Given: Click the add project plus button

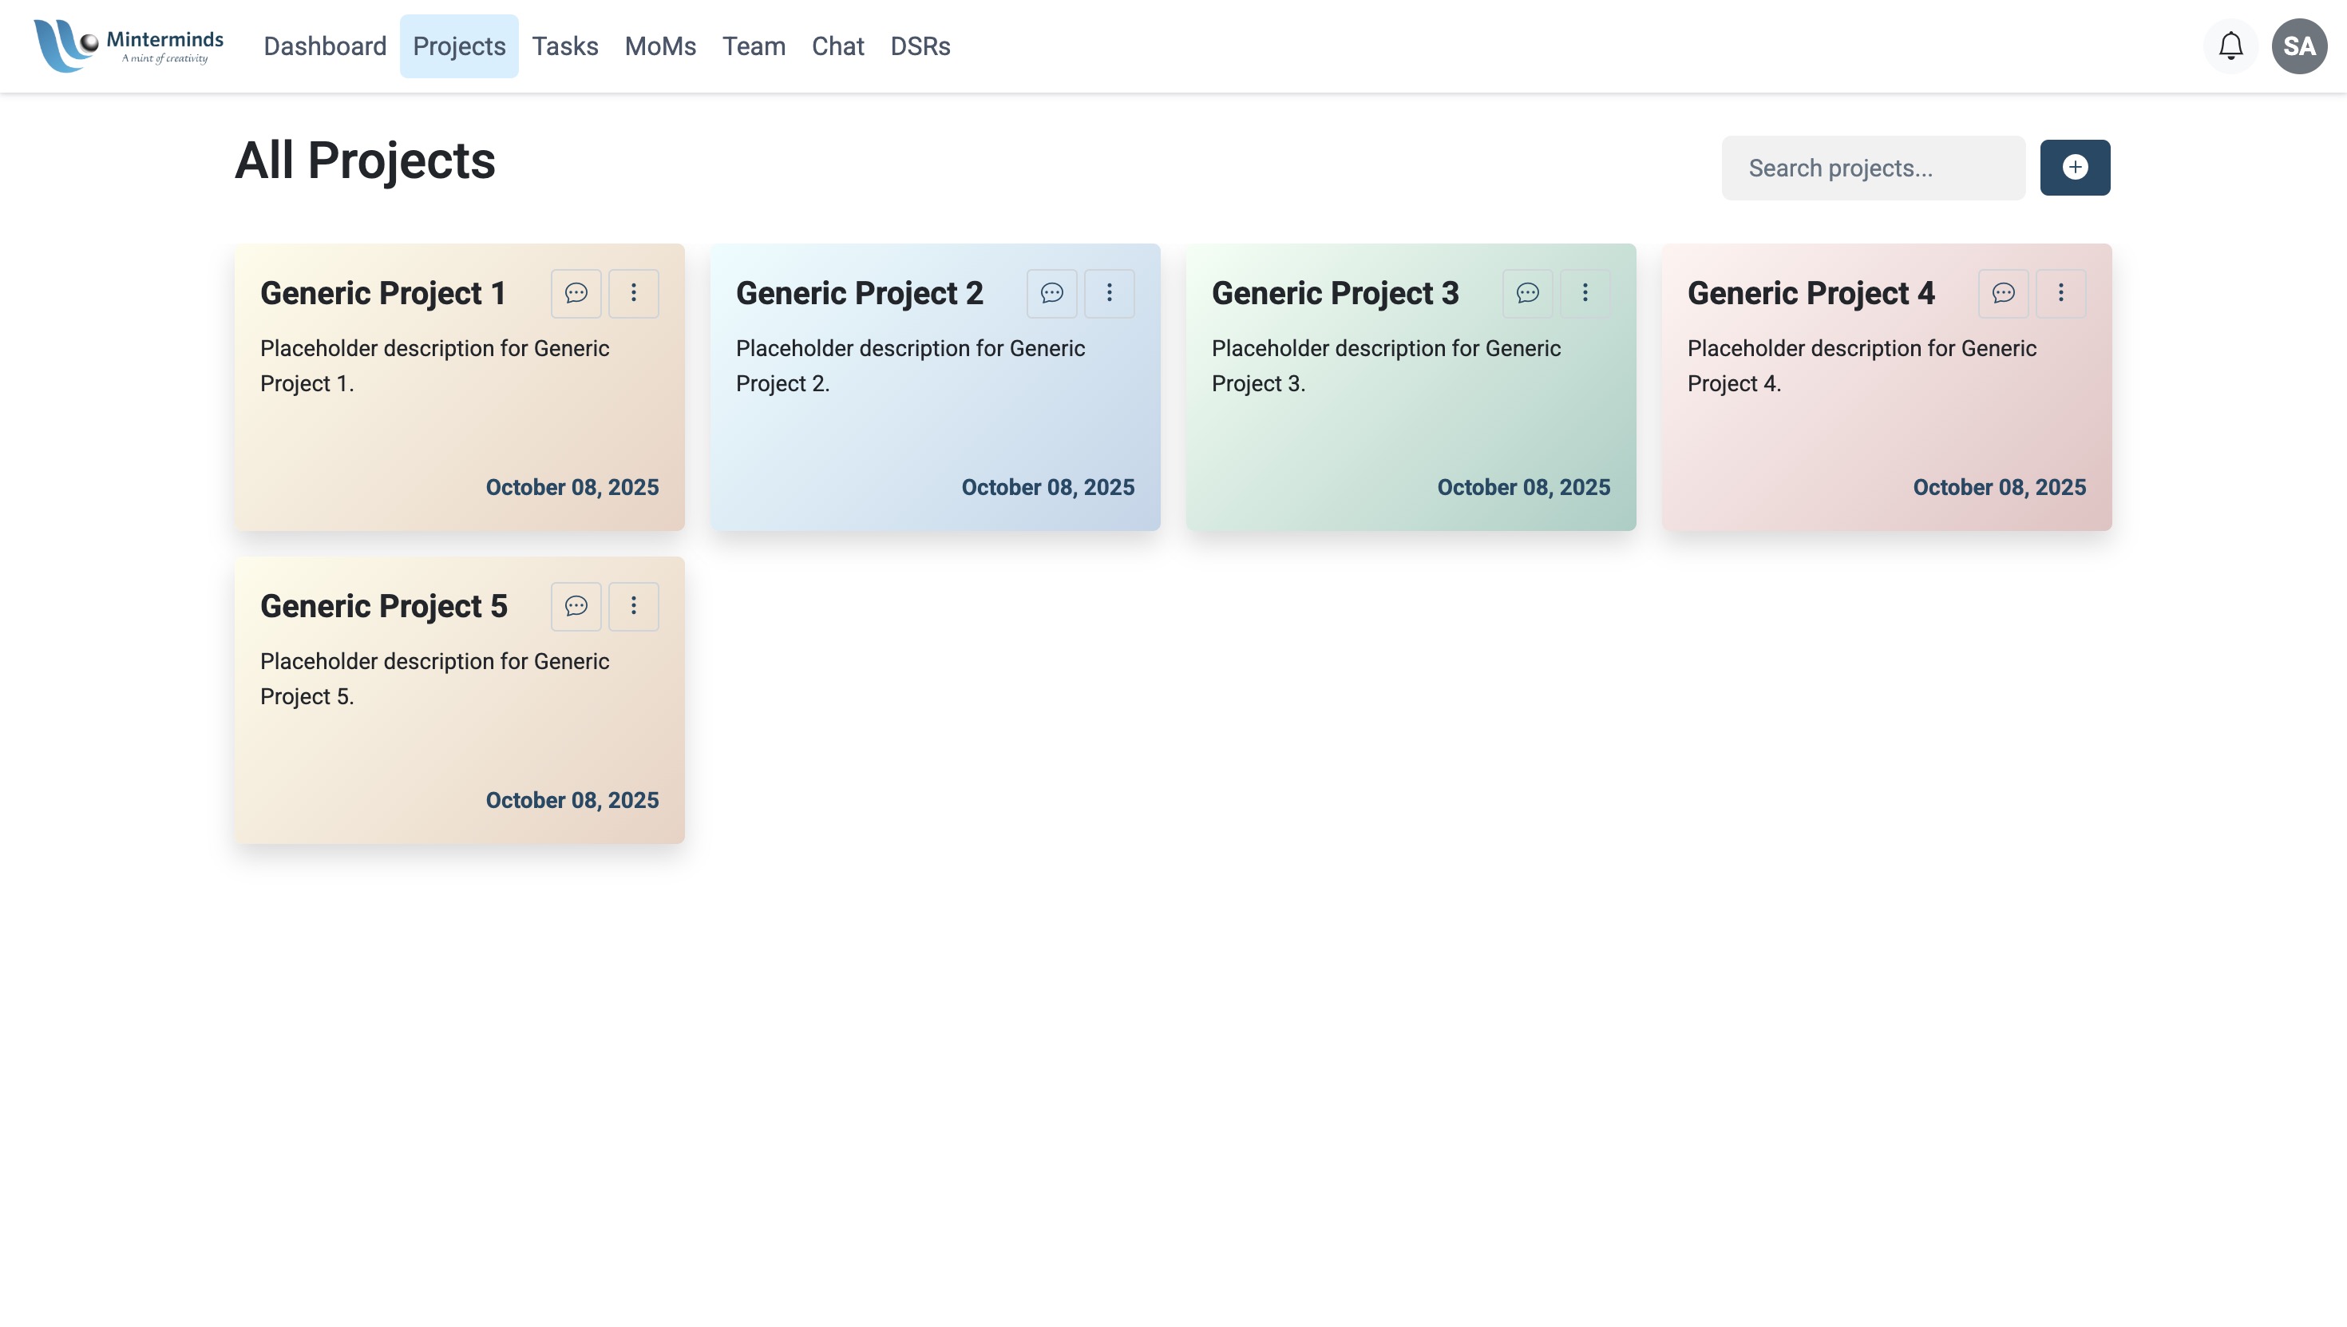Looking at the screenshot, I should coord(2075,168).
